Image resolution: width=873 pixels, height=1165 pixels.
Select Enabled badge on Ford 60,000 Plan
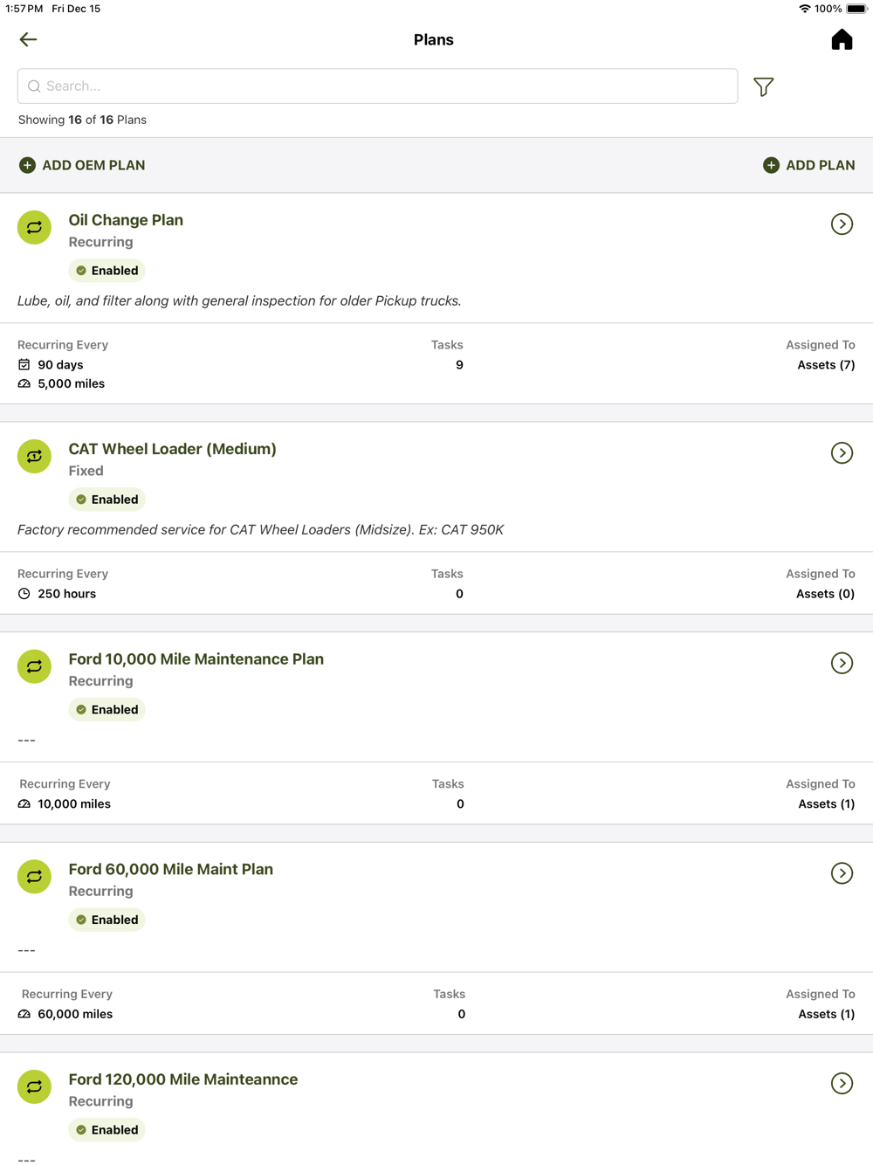pos(107,920)
